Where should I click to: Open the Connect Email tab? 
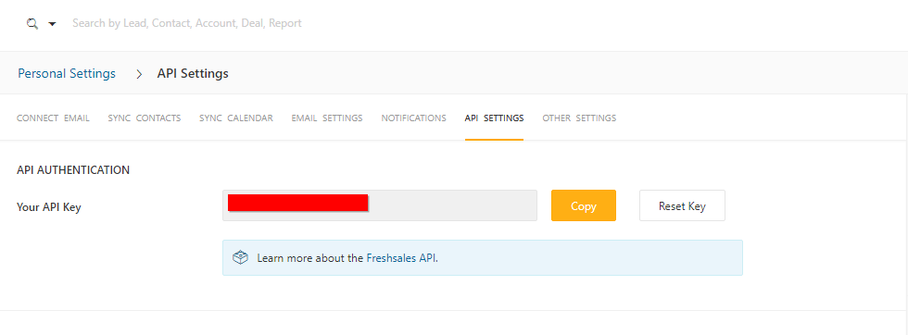point(54,118)
